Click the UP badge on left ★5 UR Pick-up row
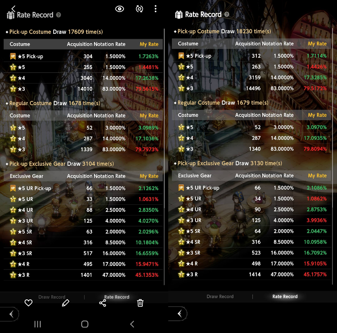Screen dimensions: 337x333 point(13,188)
